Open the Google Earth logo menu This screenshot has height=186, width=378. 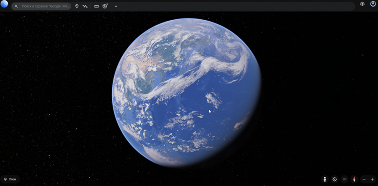click(4, 4)
